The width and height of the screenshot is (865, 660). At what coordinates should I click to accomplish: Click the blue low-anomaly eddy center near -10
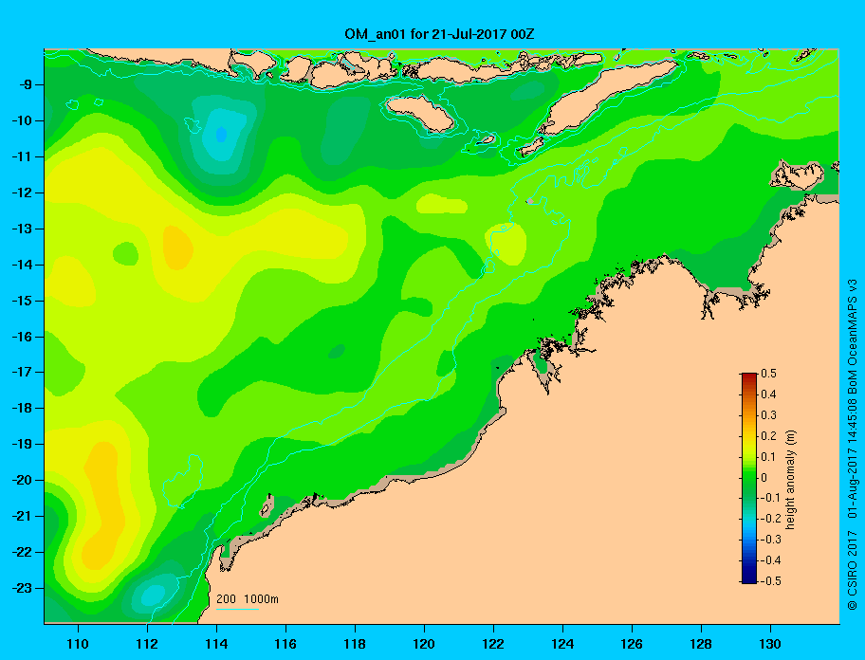(221, 134)
